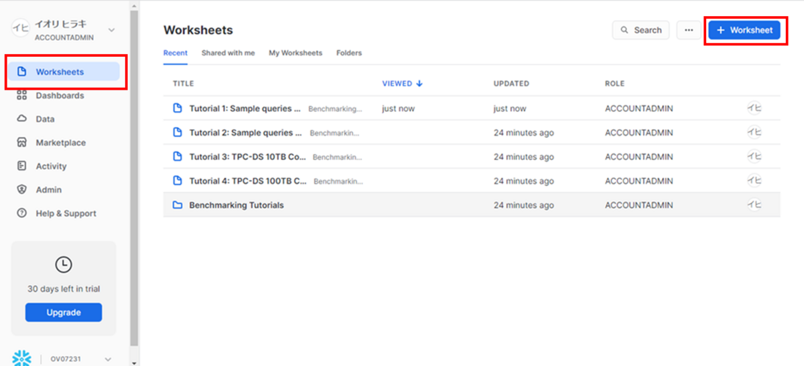Open Data in the sidebar

[x=45, y=119]
